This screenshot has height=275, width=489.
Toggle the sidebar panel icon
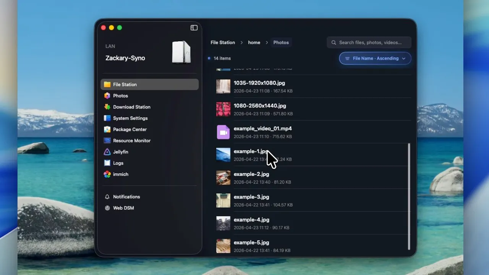194,27
